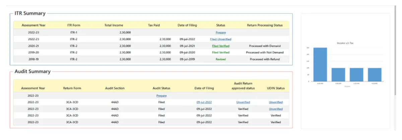
Task: Click the Prepare link in Audit Summary
Action: click(161, 96)
